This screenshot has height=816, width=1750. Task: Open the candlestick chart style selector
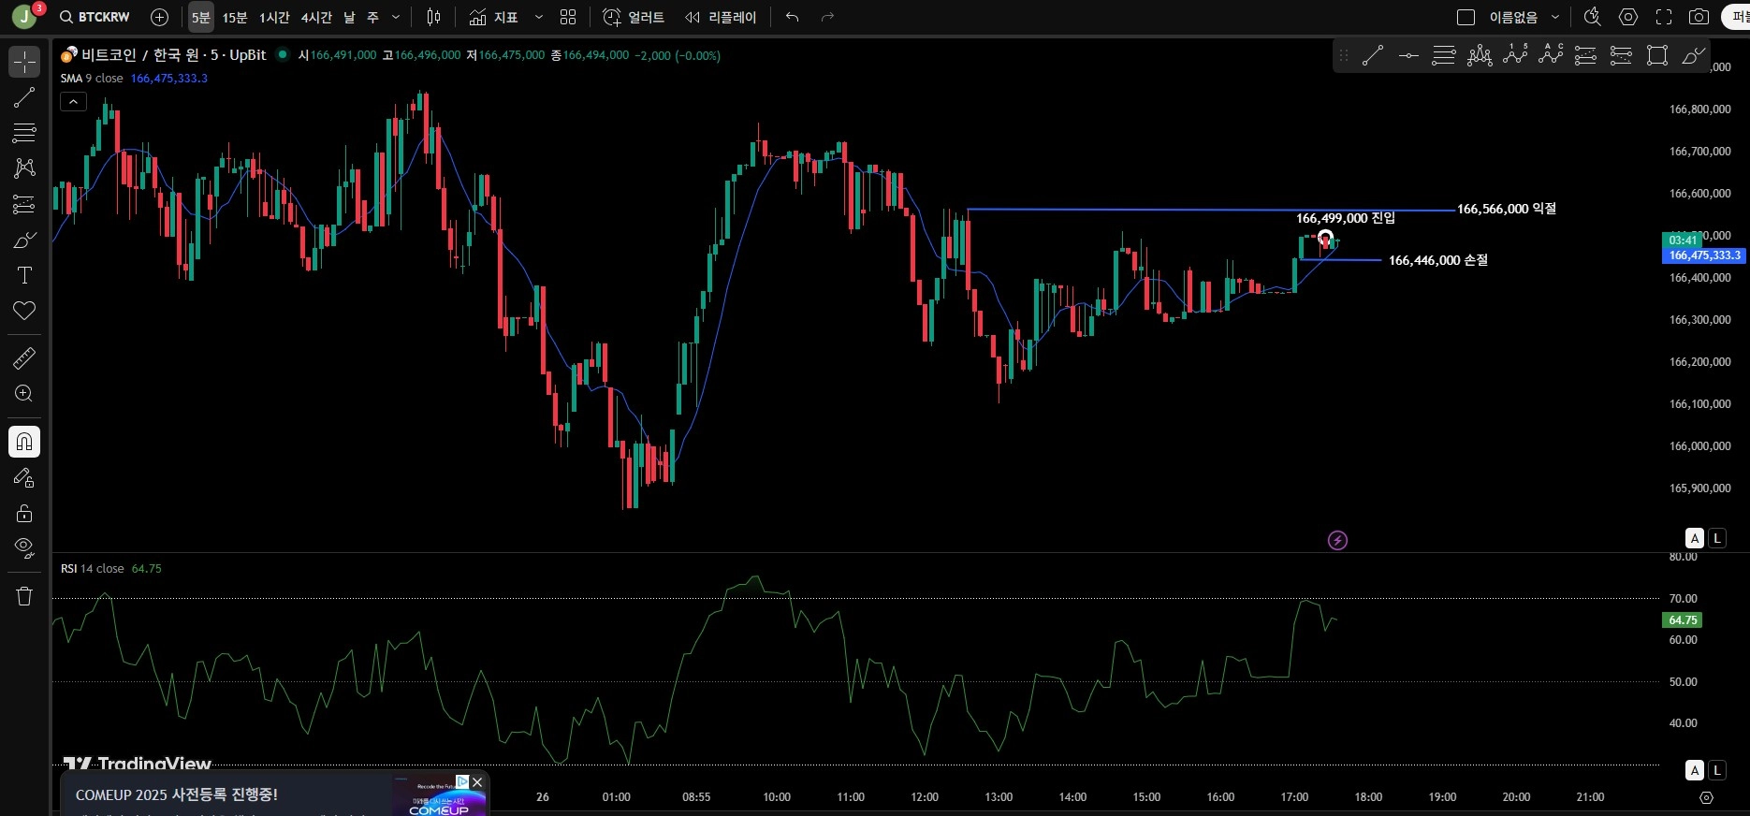pyautogui.click(x=433, y=17)
